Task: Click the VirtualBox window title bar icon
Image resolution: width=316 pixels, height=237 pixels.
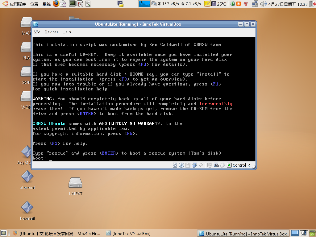Action: click(36, 24)
